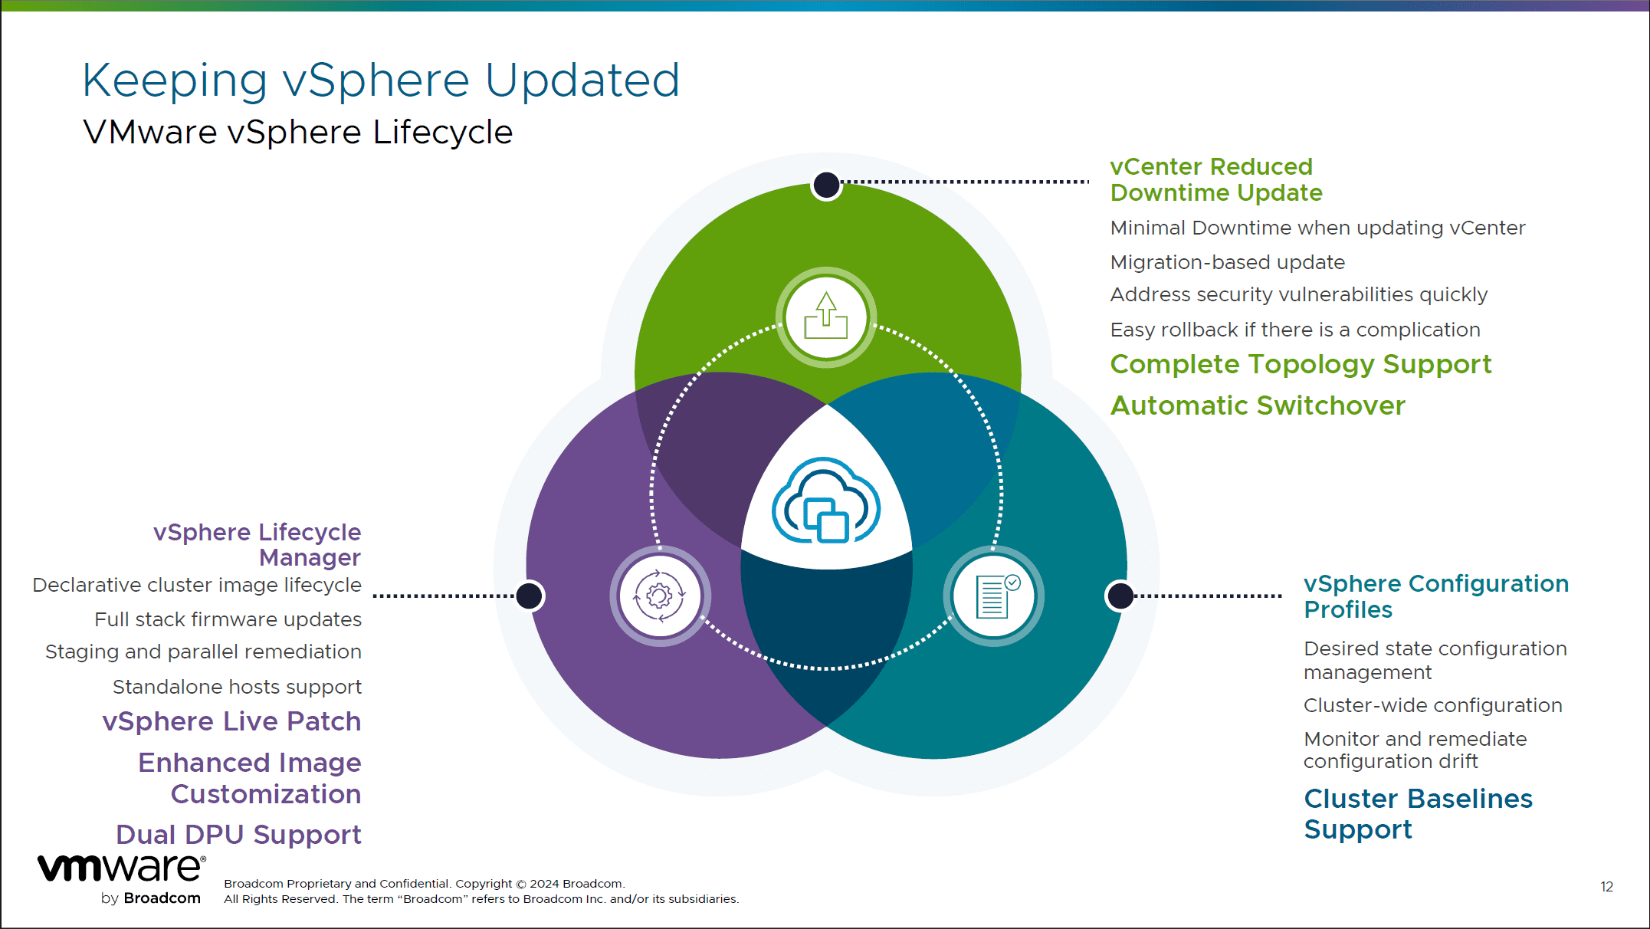Click the slide page number 12
The height and width of the screenshot is (929, 1650).
pyautogui.click(x=1606, y=887)
